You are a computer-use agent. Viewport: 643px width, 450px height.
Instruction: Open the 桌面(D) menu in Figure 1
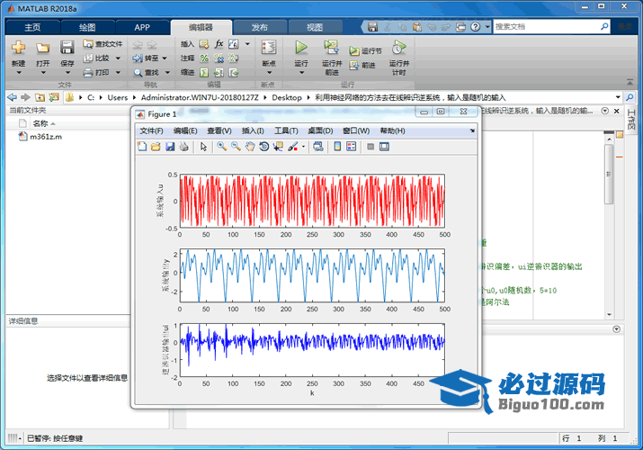click(x=320, y=130)
